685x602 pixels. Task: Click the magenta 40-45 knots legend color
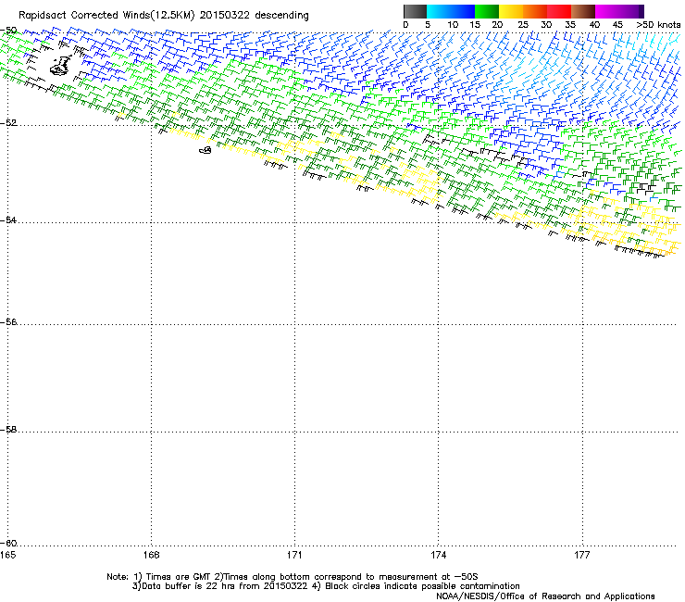point(607,11)
